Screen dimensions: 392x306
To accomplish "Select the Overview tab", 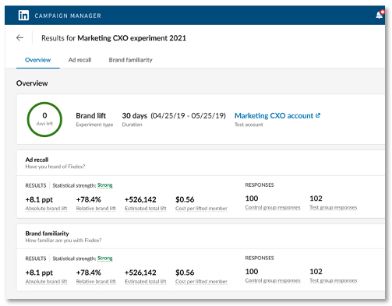I will (x=37, y=60).
